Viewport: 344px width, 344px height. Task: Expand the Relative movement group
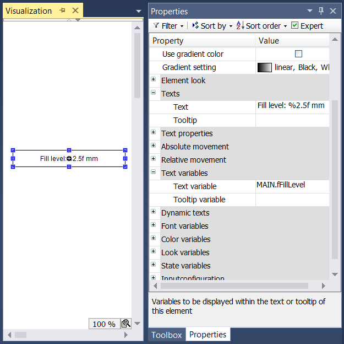pos(154,158)
